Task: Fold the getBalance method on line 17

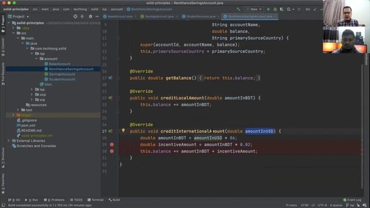Action: [x=118, y=78]
